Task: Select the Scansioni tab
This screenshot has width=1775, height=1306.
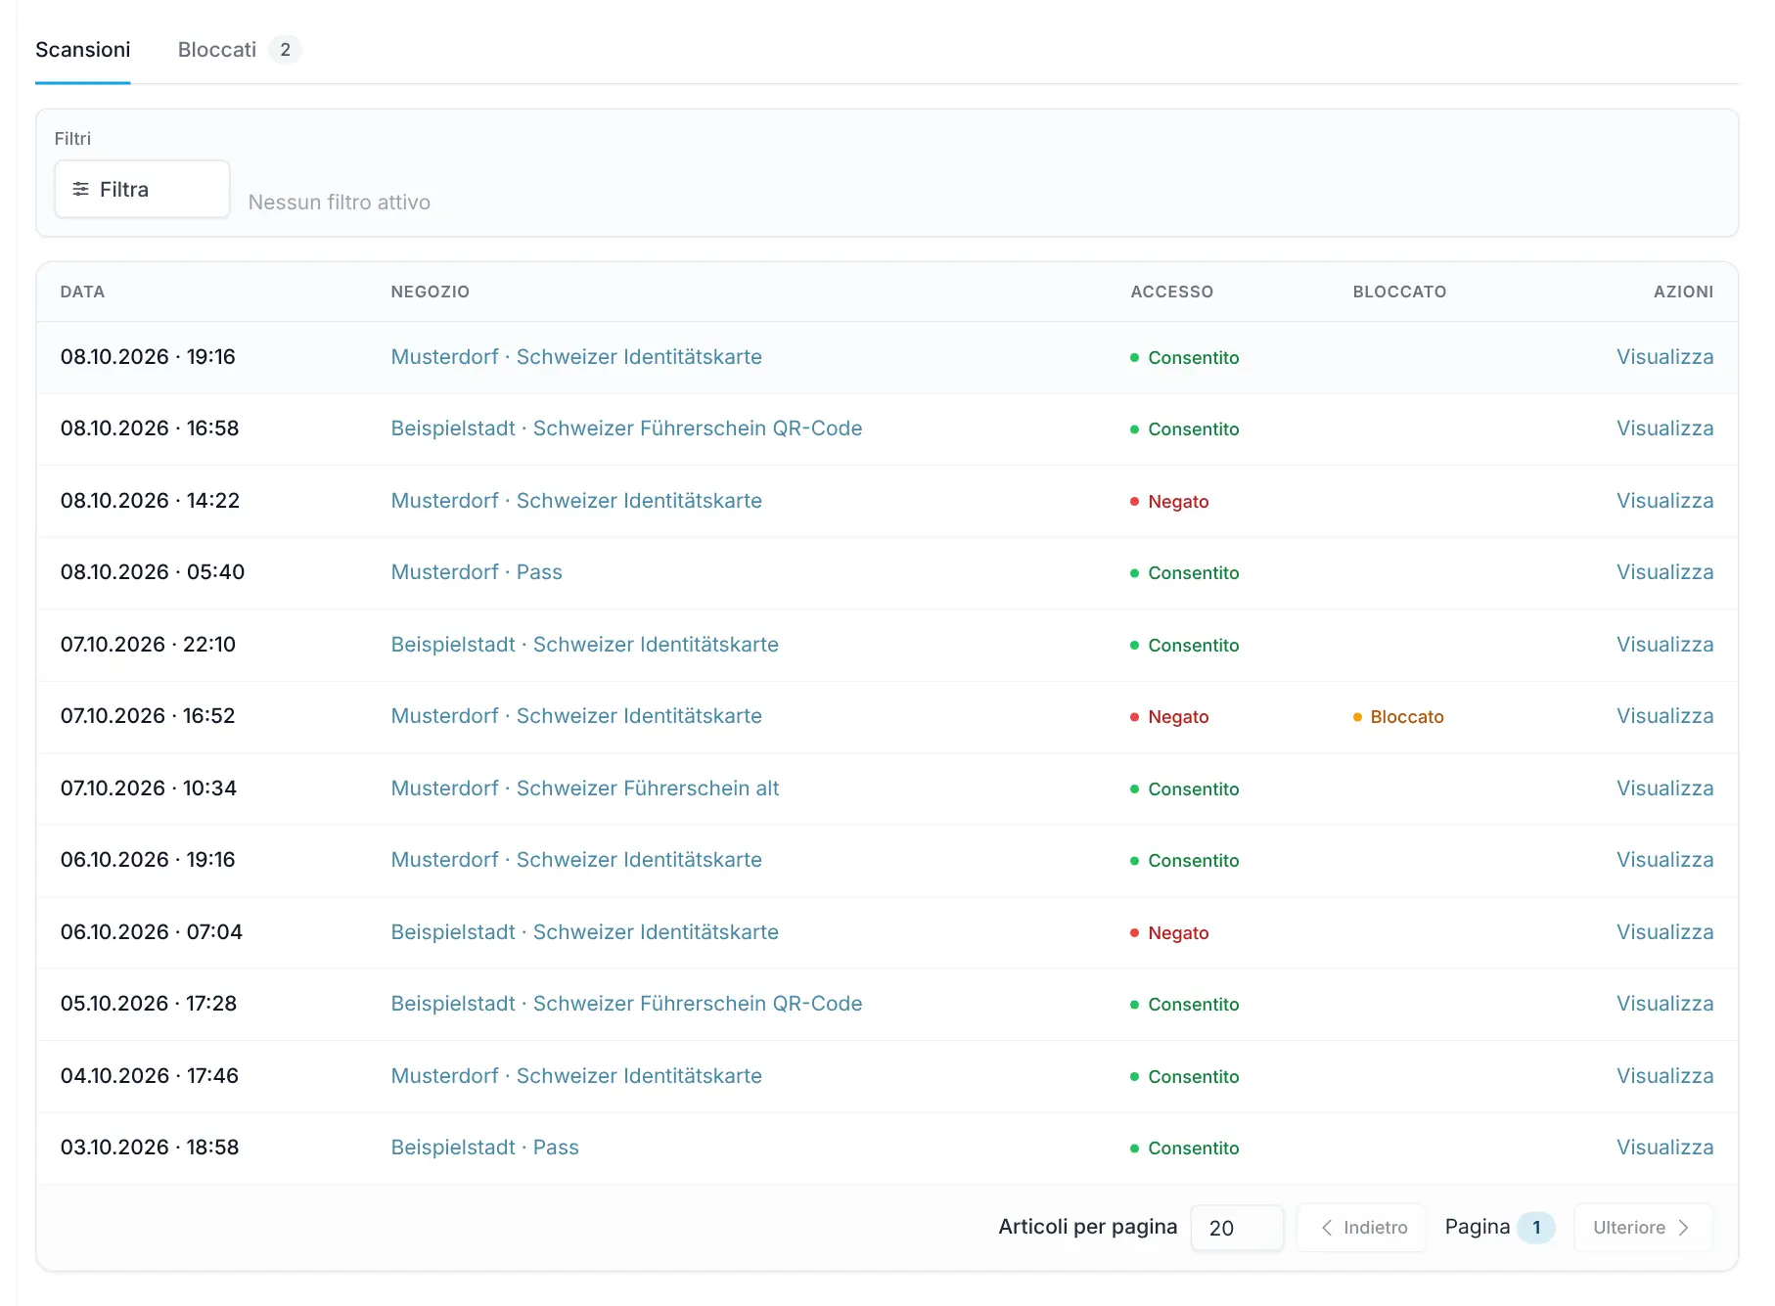Action: point(83,49)
